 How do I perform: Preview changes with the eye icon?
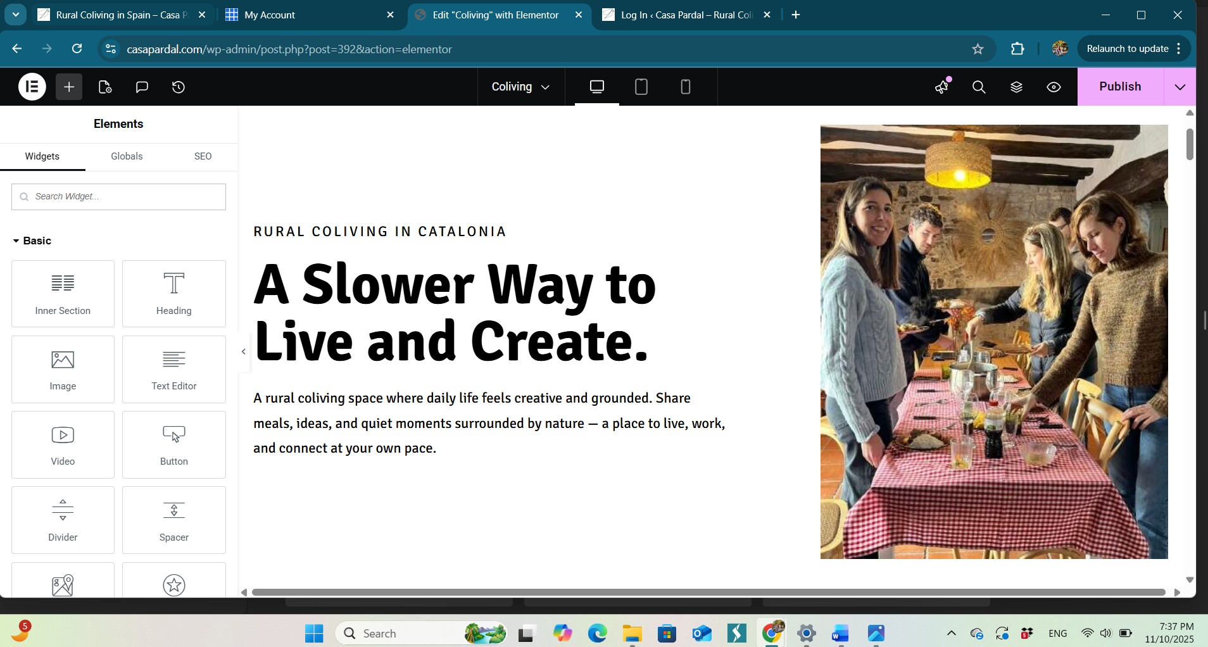1054,87
